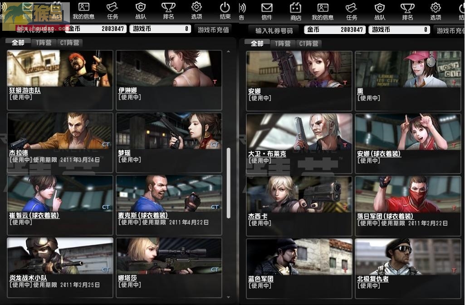This screenshot has height=305, width=465.
Task: Click 梦瑶 name link
Action: [124, 153]
